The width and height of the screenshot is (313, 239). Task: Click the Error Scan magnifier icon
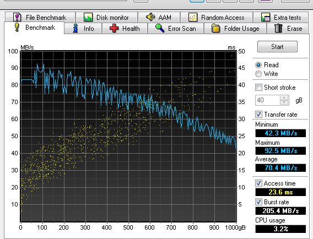click(x=160, y=28)
